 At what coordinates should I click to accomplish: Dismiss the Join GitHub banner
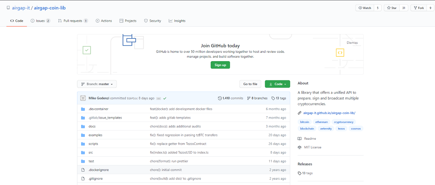tap(352, 43)
